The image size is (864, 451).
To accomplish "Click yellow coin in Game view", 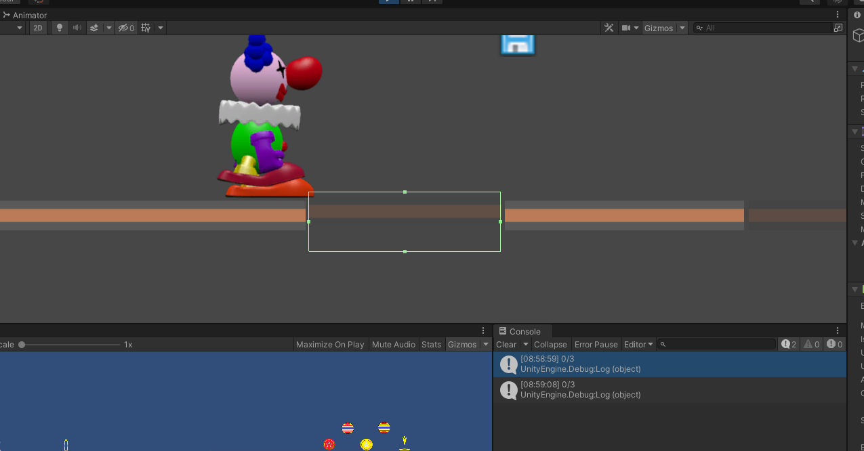I will coord(367,444).
